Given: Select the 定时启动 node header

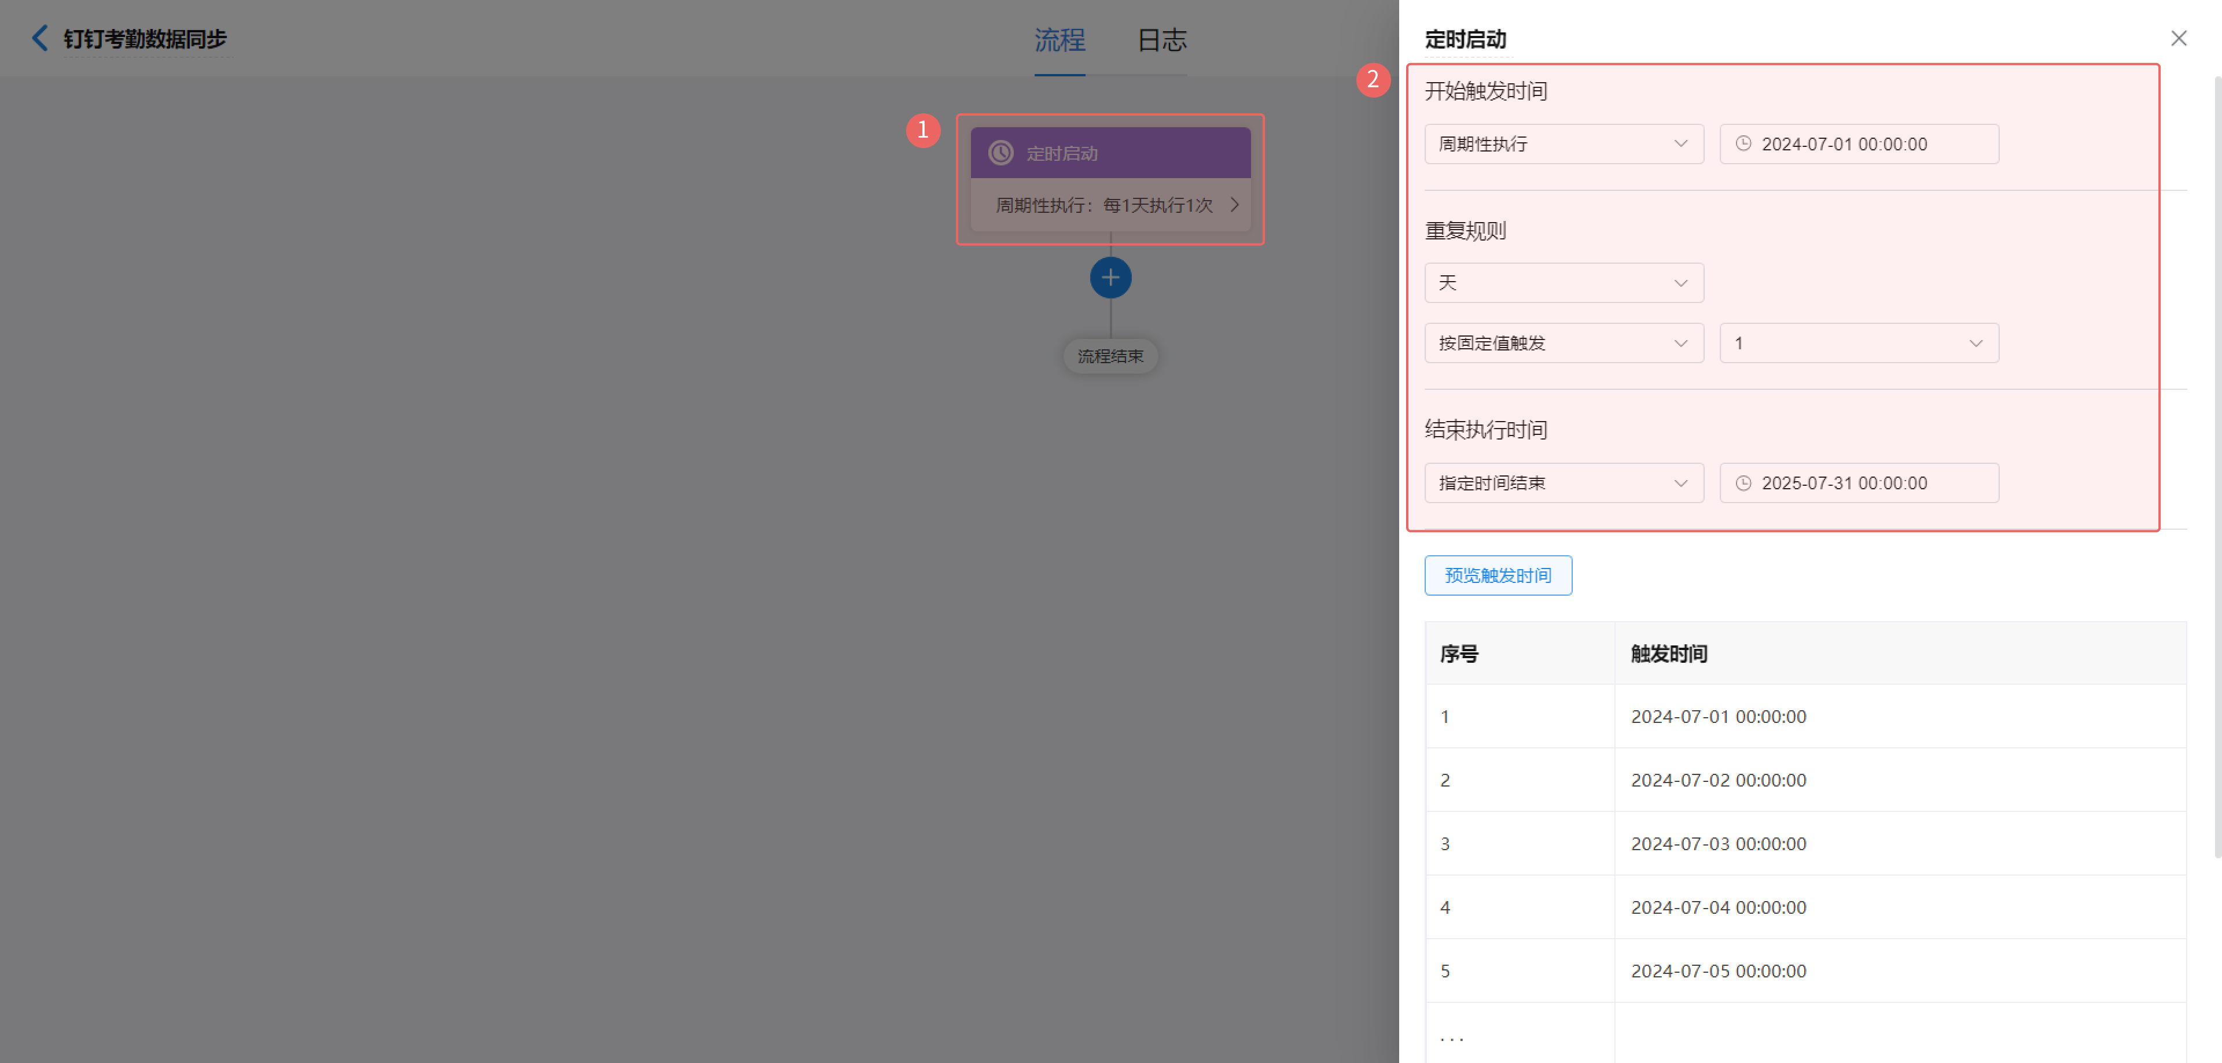Looking at the screenshot, I should (1110, 153).
